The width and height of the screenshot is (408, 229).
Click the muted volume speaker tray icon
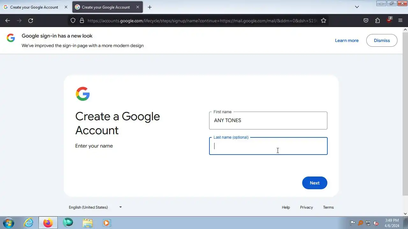(376, 223)
